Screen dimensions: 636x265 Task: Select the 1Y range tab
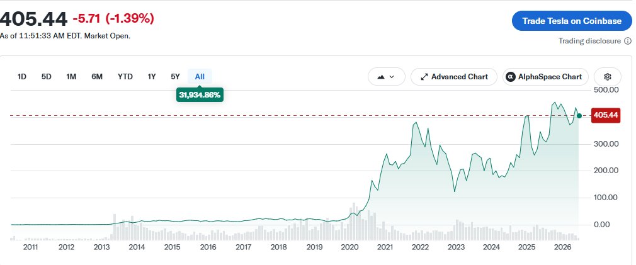(x=152, y=76)
